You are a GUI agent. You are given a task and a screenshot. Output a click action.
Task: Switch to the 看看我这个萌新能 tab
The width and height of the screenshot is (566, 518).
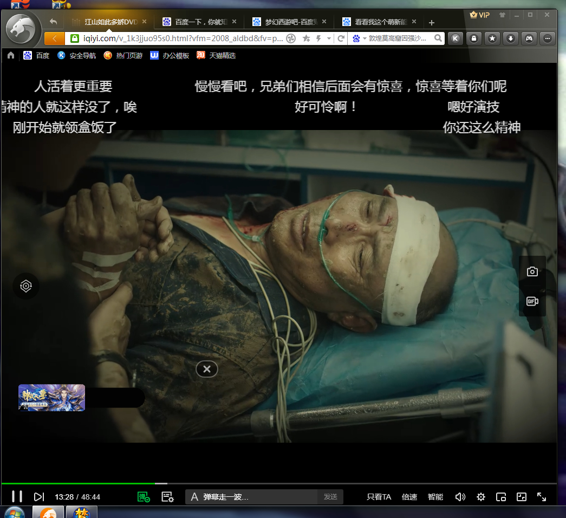click(x=380, y=22)
